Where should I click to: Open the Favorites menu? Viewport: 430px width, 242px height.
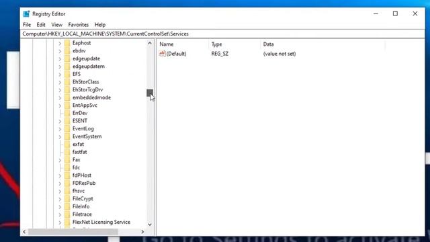coord(79,25)
